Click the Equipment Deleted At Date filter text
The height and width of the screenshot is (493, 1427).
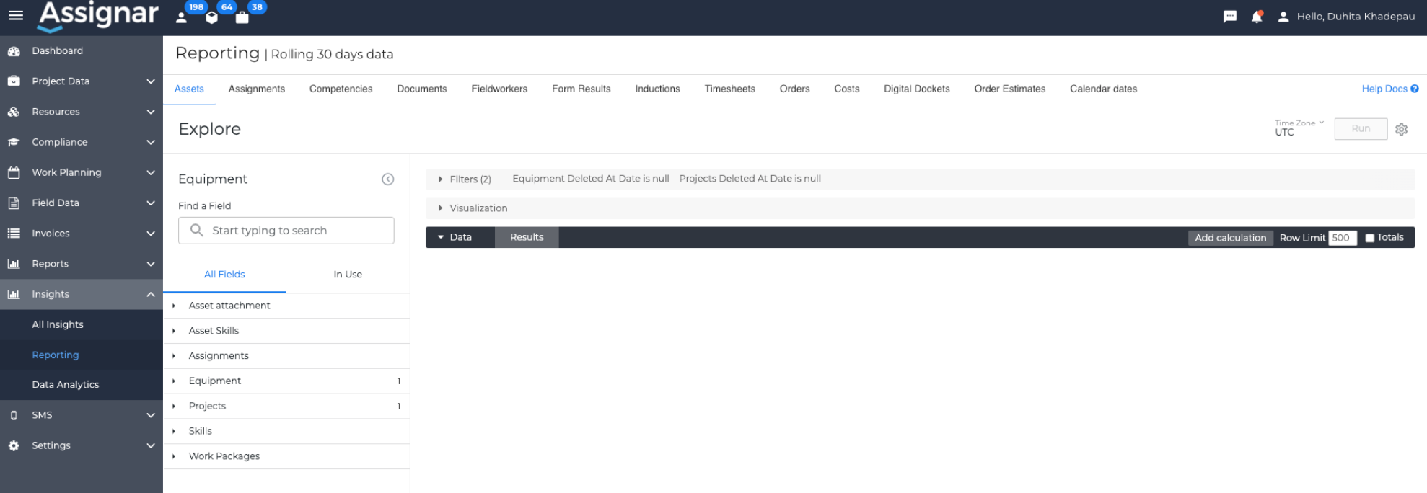point(591,179)
